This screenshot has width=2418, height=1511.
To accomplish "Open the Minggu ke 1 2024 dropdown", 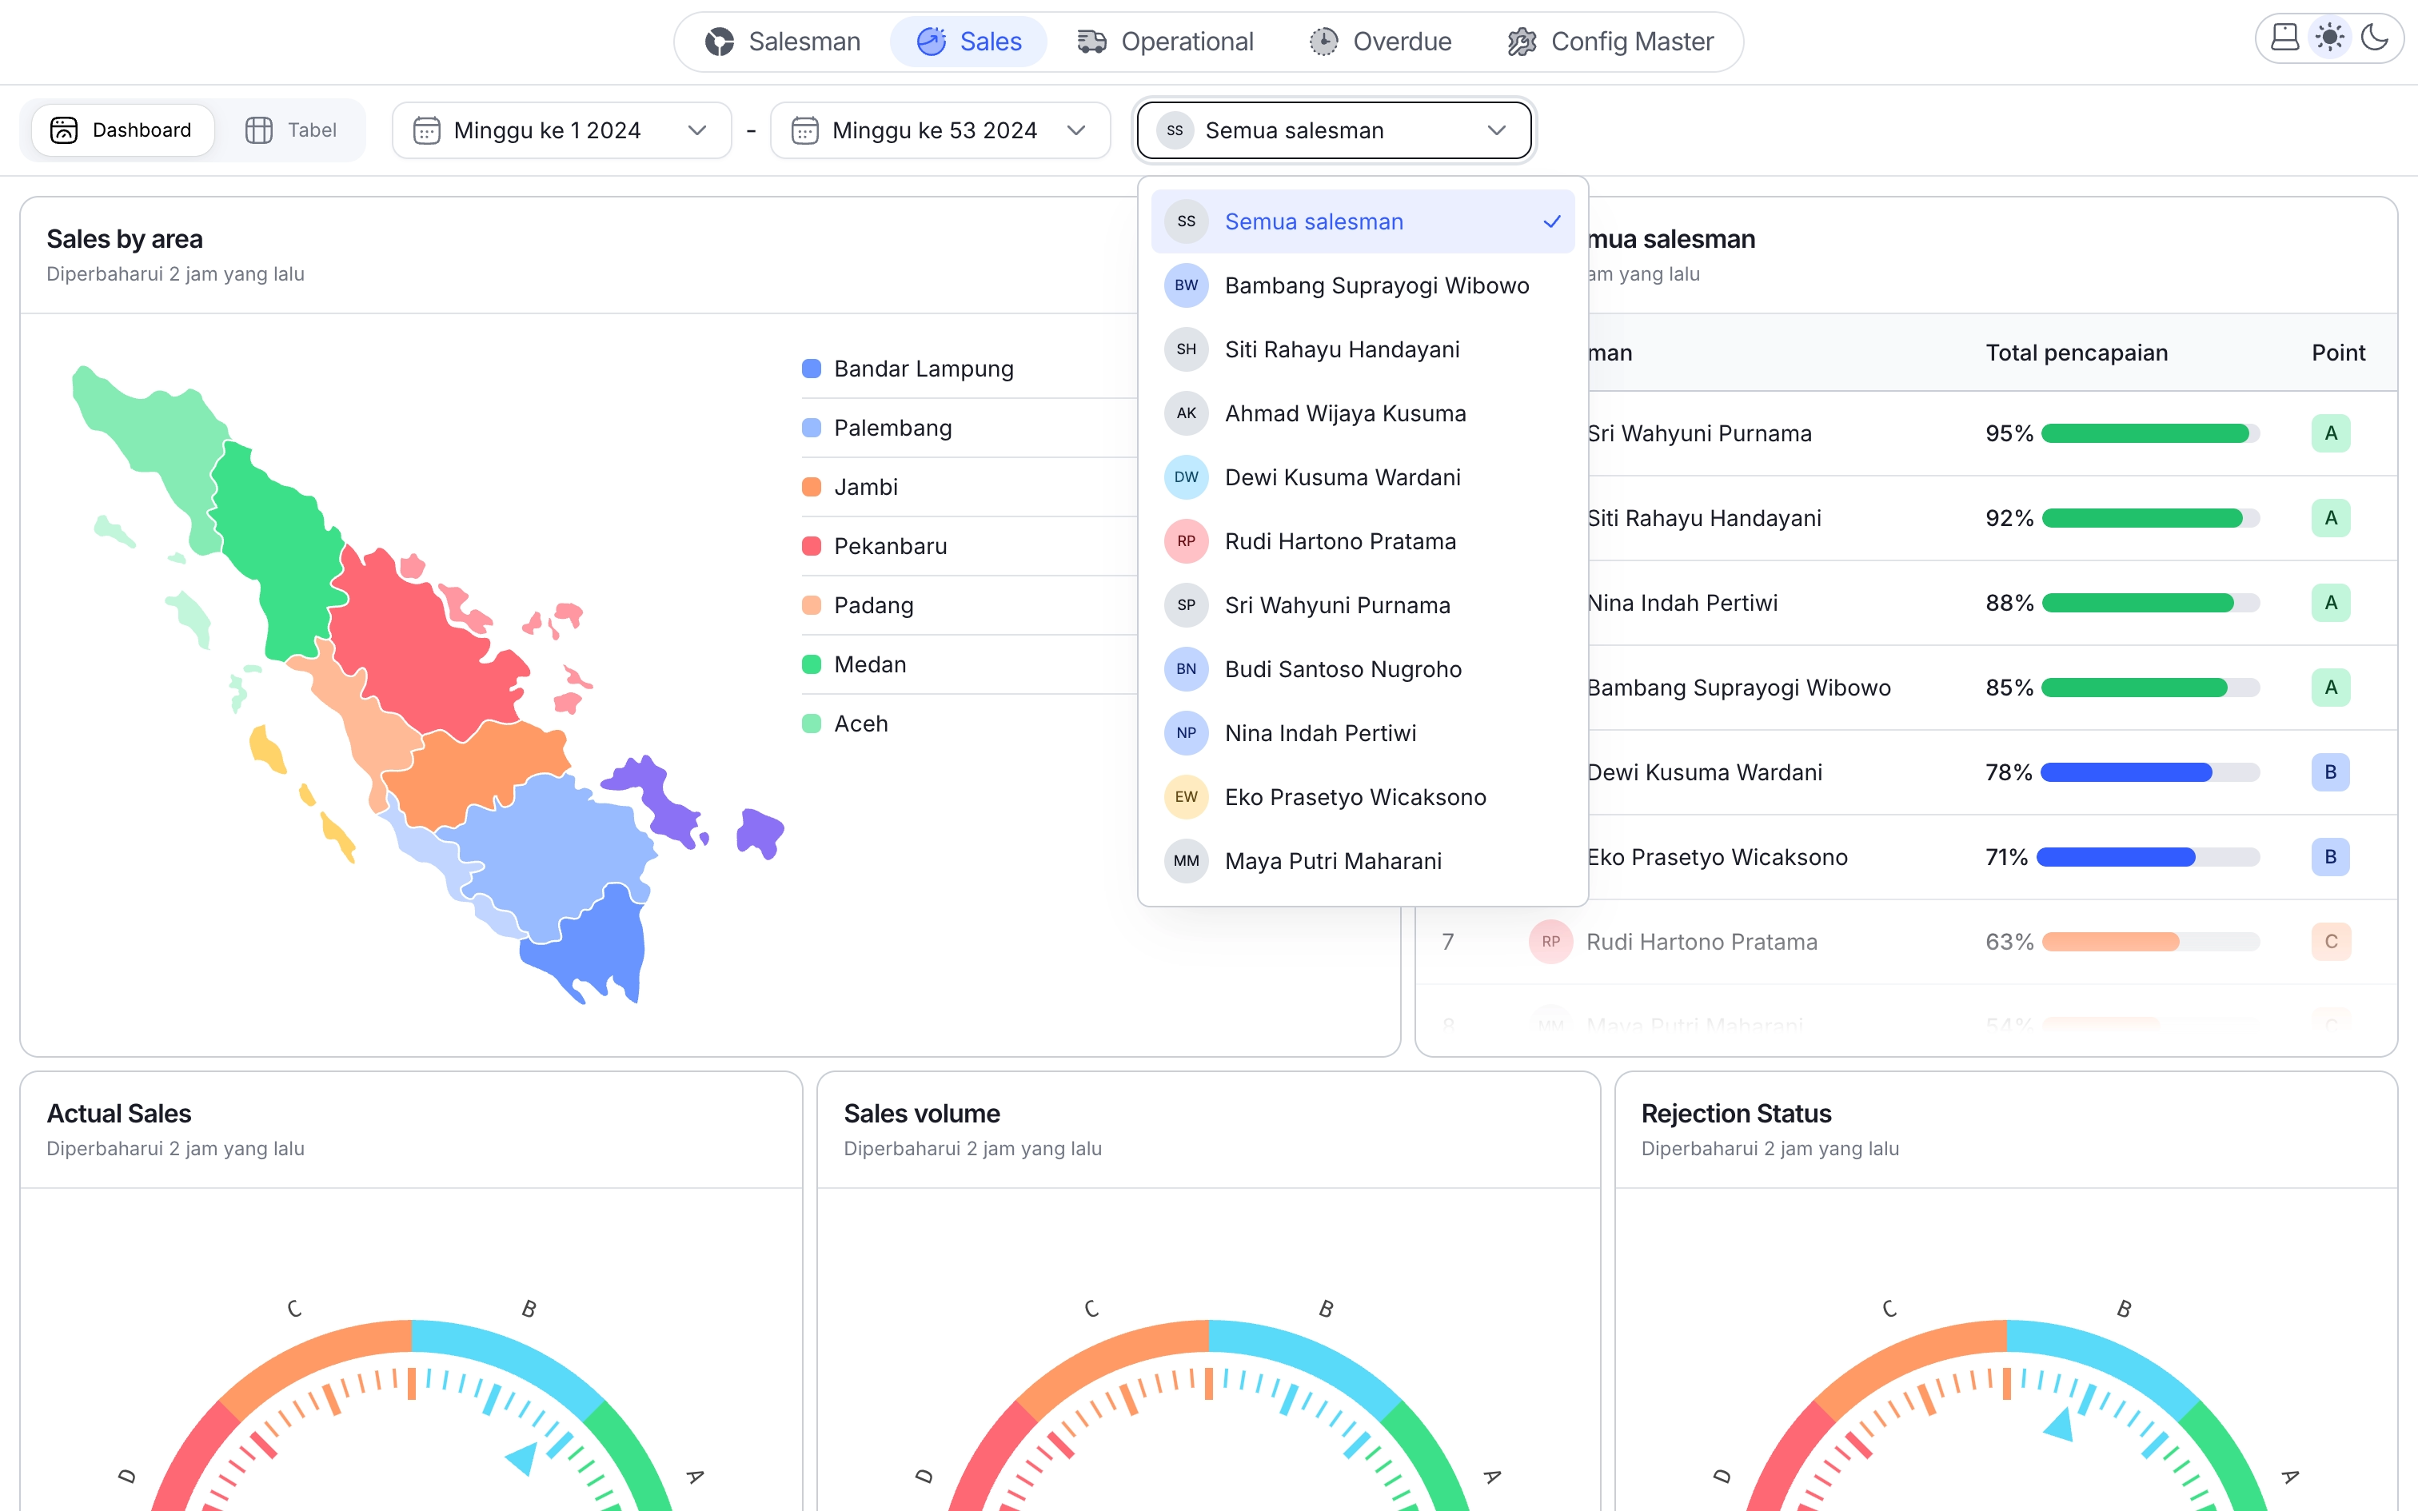I will (x=561, y=130).
